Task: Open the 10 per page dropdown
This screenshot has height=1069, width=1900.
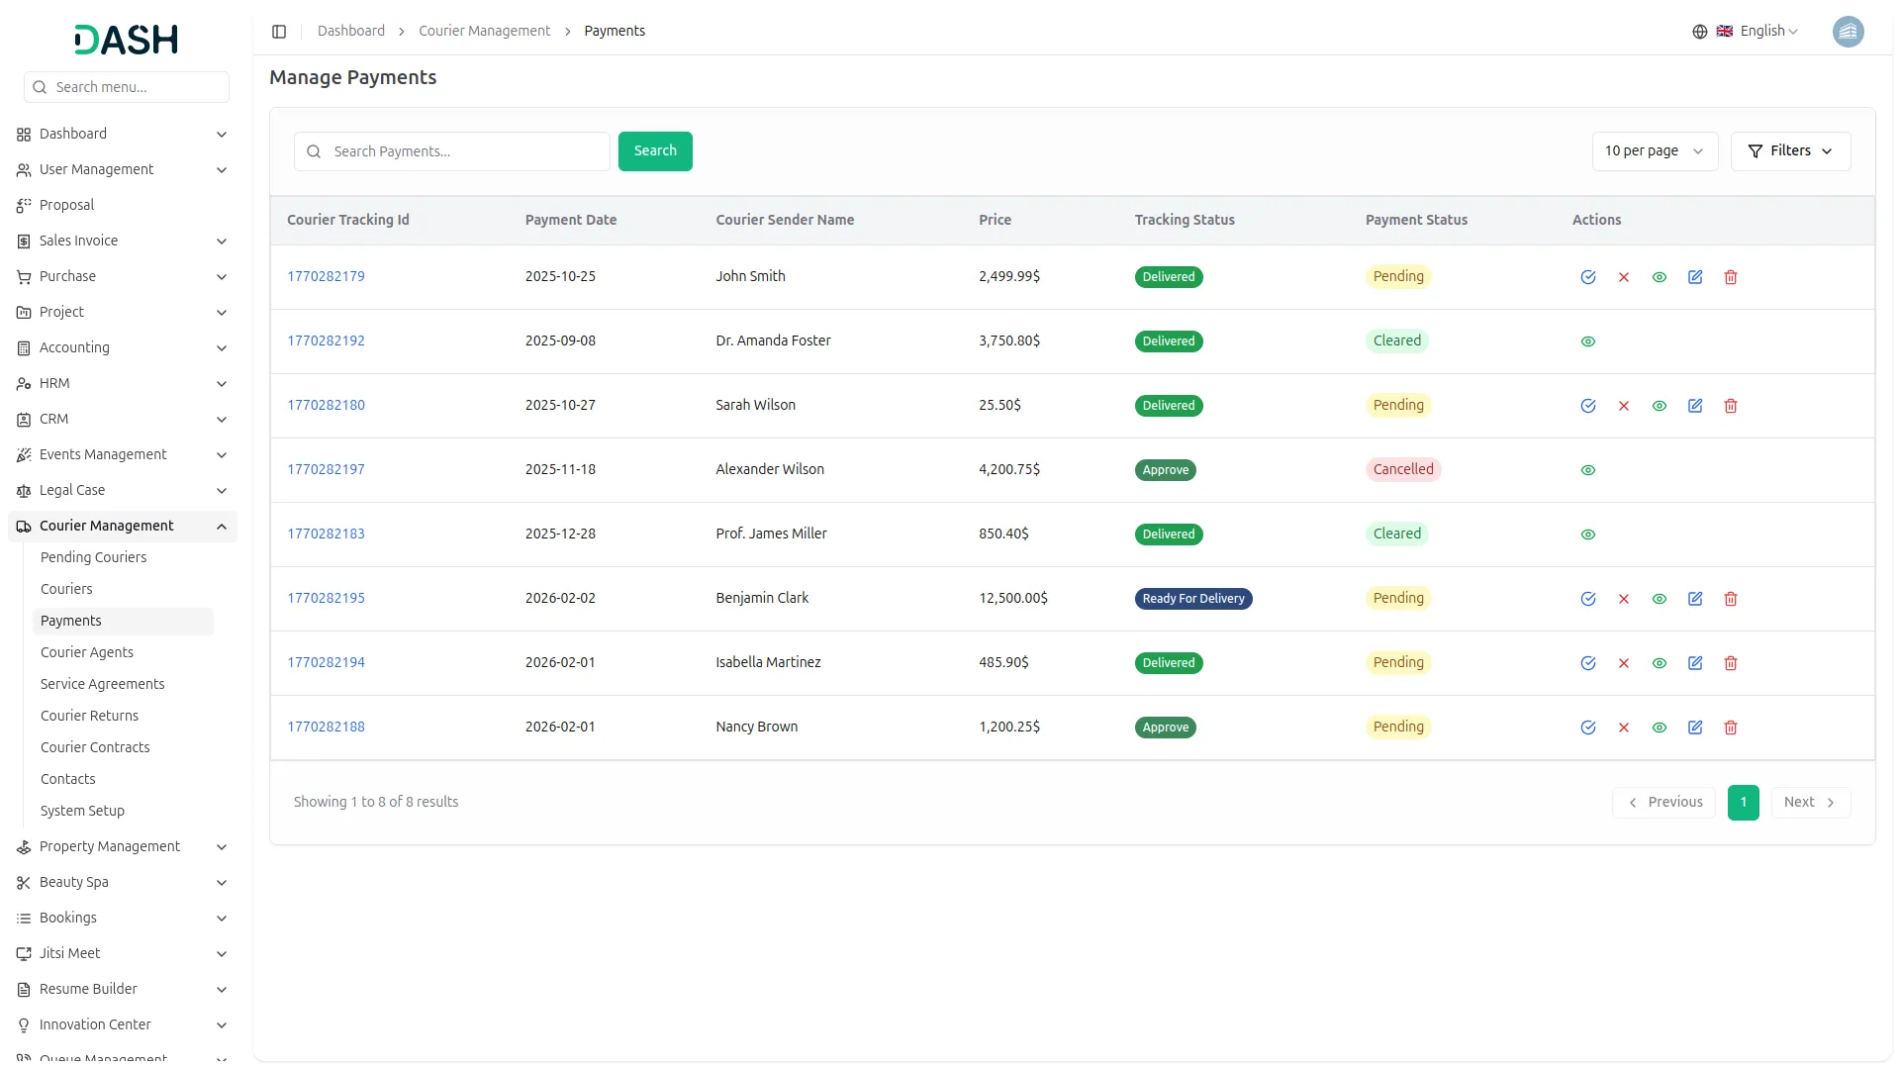Action: click(x=1654, y=151)
